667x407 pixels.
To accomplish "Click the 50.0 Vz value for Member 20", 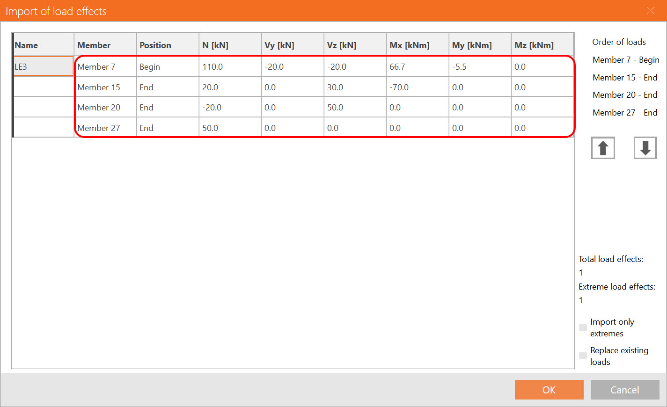I will 335,108.
